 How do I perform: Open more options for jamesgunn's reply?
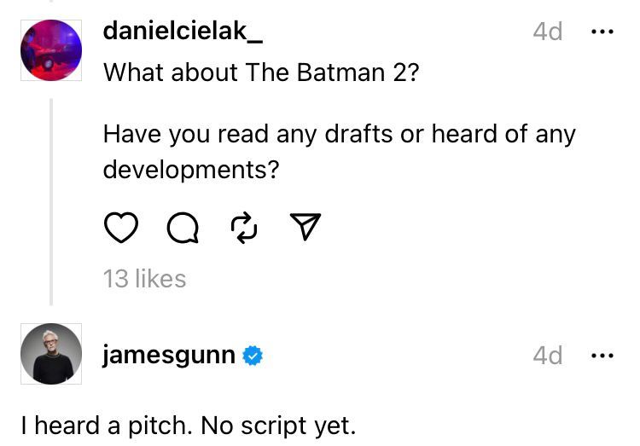602,355
